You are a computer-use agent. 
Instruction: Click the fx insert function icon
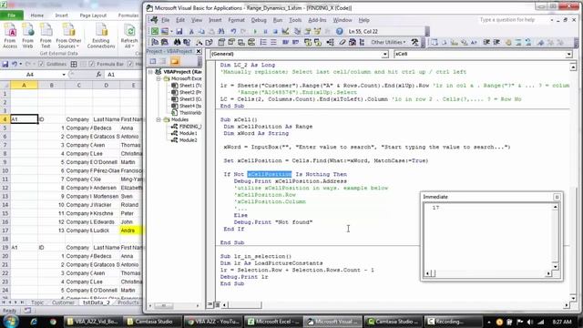point(98,75)
